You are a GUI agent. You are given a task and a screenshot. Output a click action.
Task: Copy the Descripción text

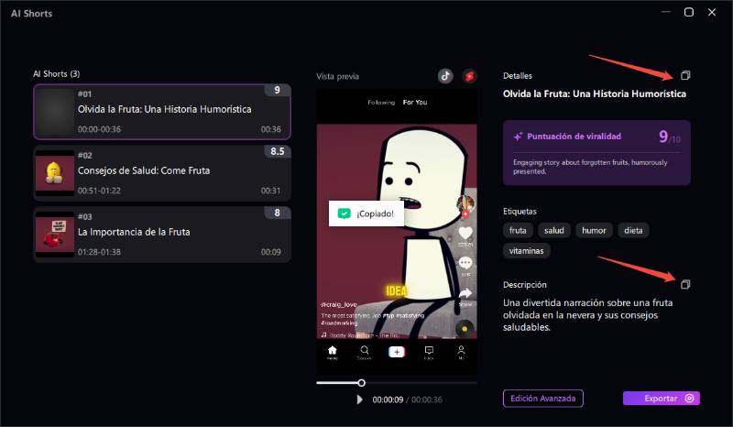pyautogui.click(x=685, y=284)
